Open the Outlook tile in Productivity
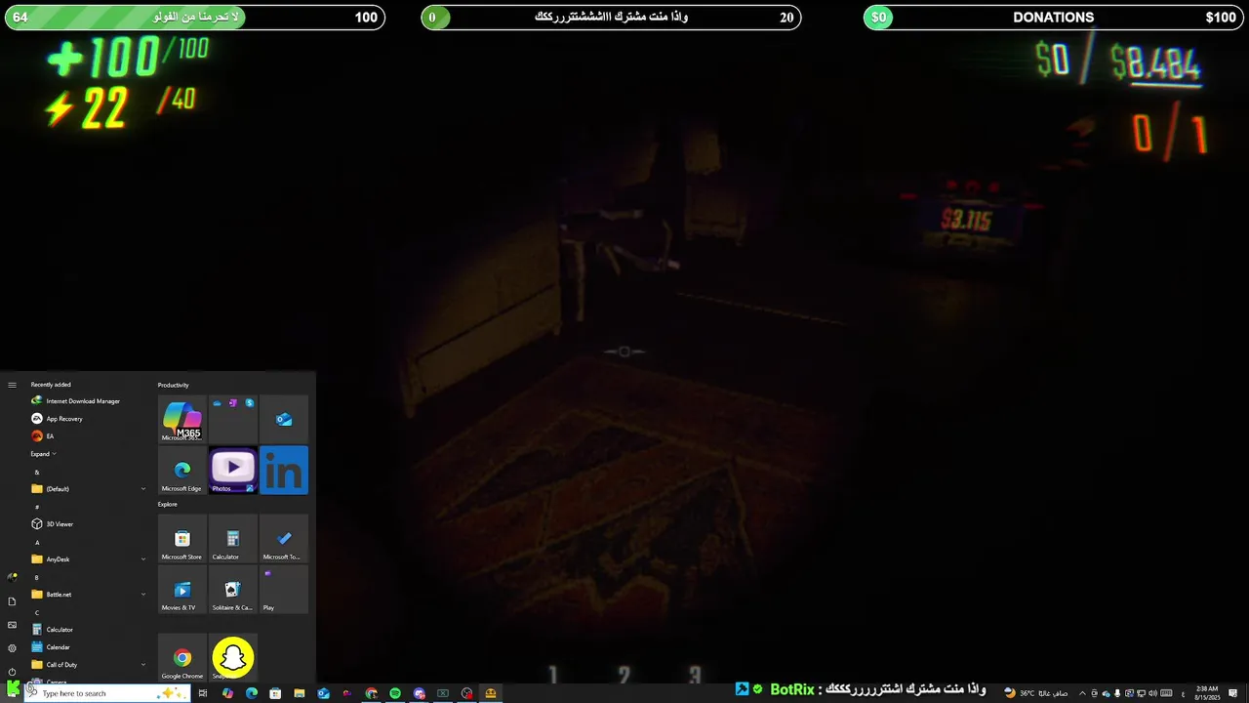The height and width of the screenshot is (703, 1249). tap(284, 419)
